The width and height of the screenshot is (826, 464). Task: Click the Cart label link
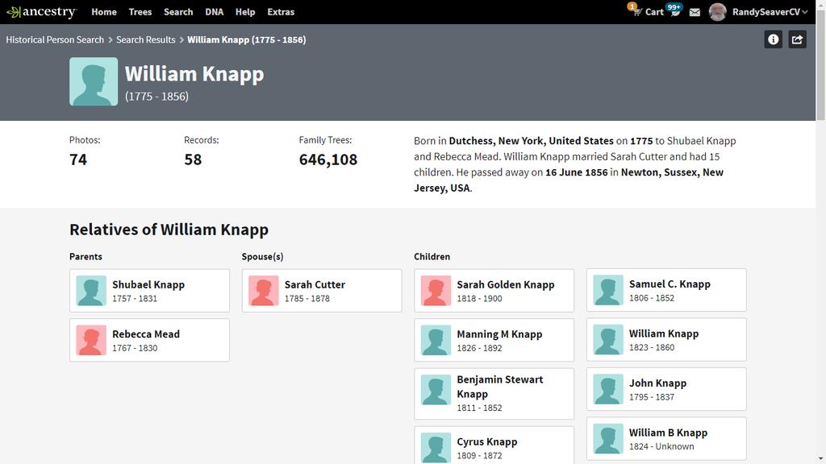pyautogui.click(x=654, y=11)
